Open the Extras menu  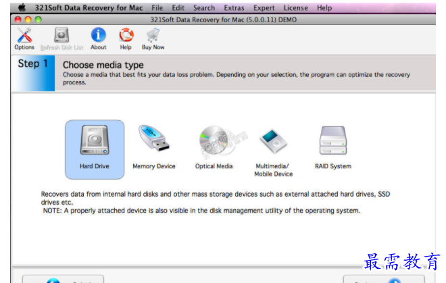[x=234, y=7]
